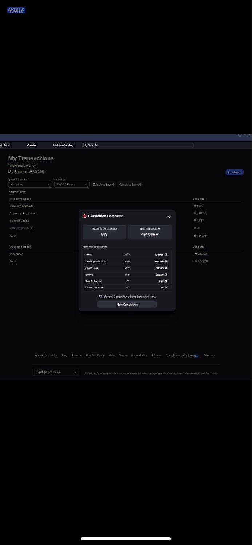Open the Marketplace nav item
The image size is (252, 545).
[x=4, y=145]
